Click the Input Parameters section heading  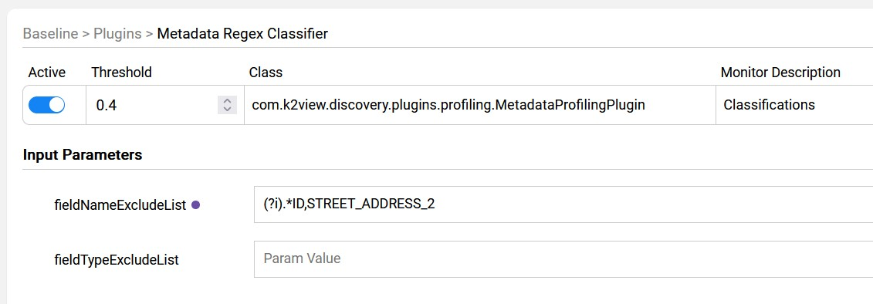tap(83, 155)
